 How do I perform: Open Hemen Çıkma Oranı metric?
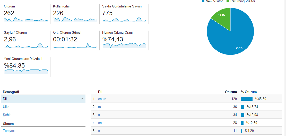coord(124,40)
